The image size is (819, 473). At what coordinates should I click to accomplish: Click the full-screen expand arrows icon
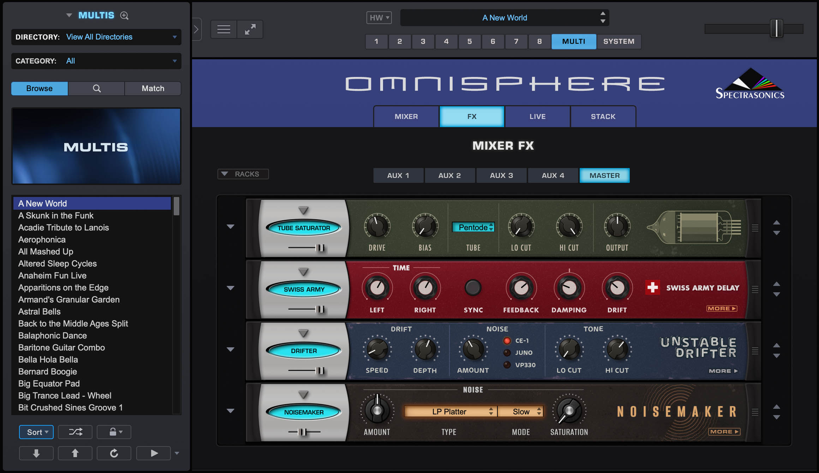click(x=250, y=29)
